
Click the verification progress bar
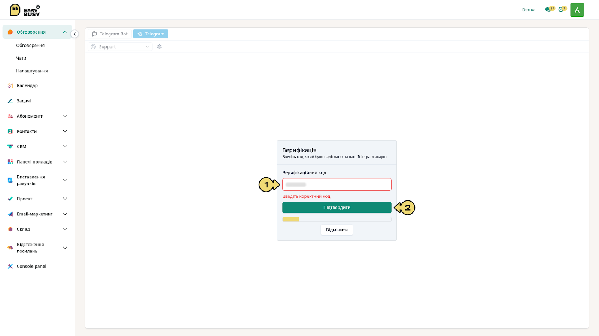click(337, 220)
